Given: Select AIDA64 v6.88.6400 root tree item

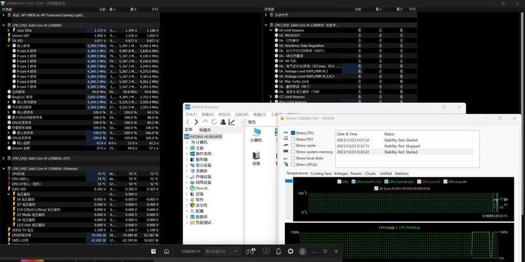Looking at the screenshot, I should tap(203, 137).
